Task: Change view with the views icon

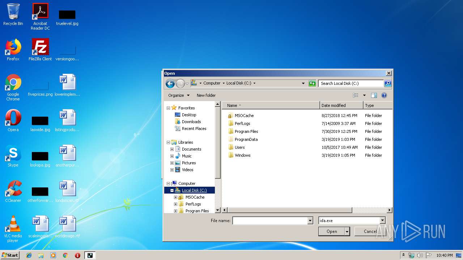Action: click(356, 95)
